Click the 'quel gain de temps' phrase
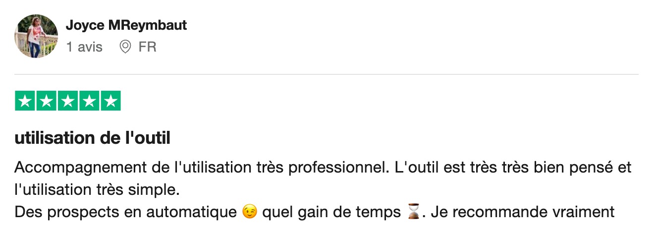 pyautogui.click(x=331, y=213)
